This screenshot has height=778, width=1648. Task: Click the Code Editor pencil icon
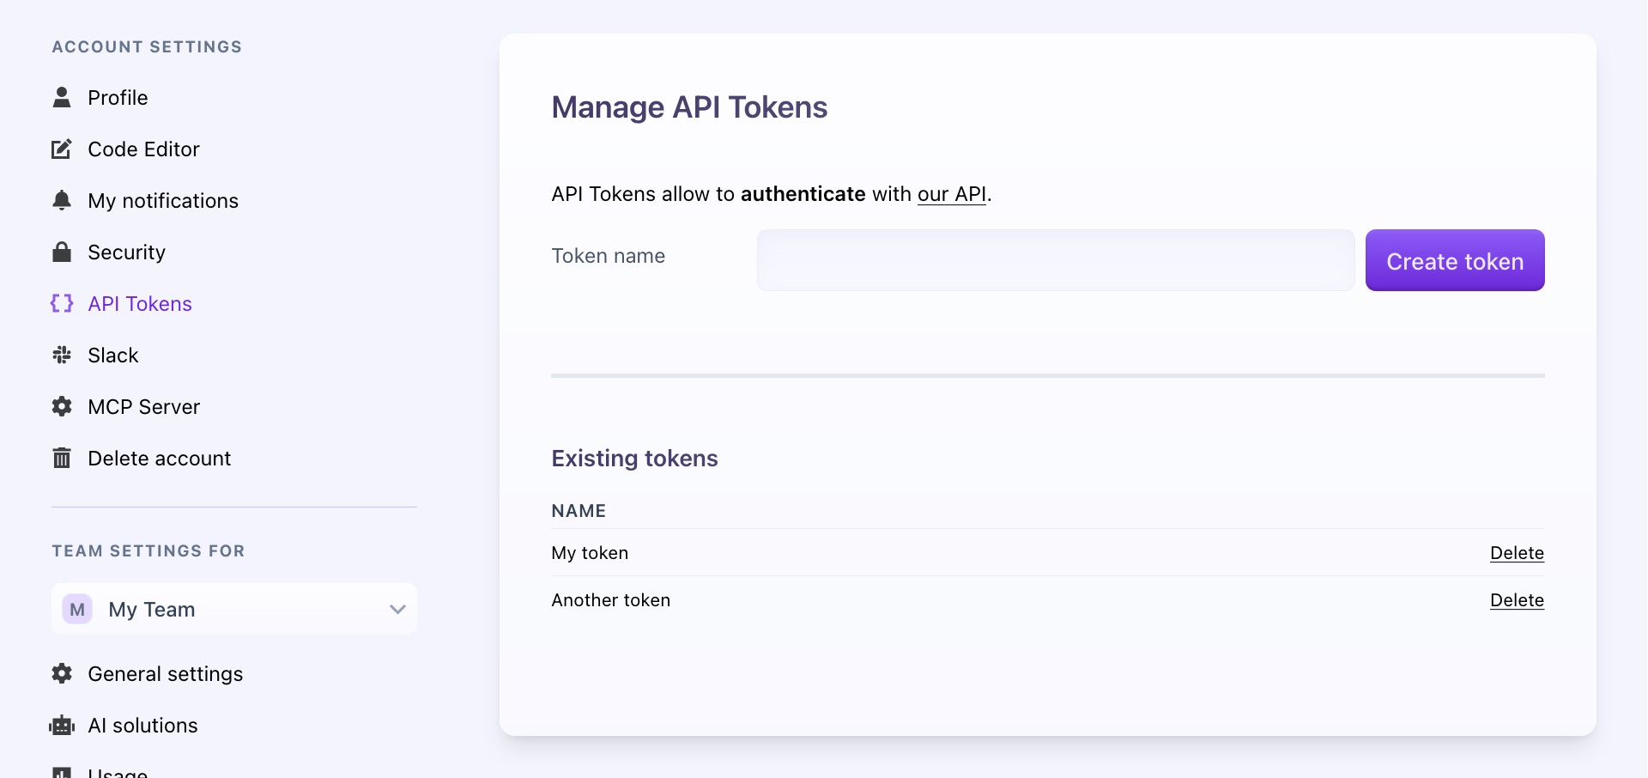62,149
